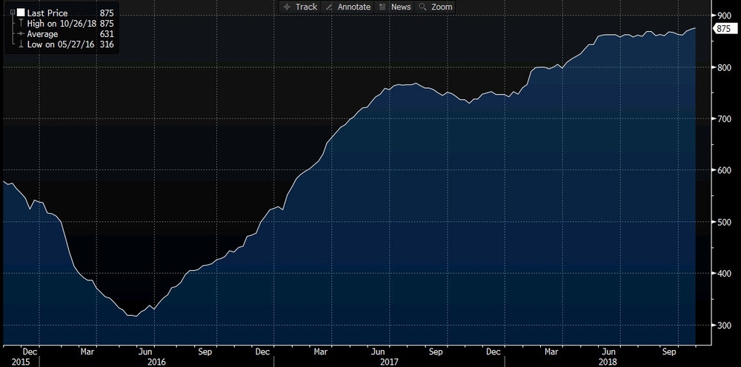Click the Sep label in the 2017 section
The width and height of the screenshot is (741, 367).
[436, 352]
